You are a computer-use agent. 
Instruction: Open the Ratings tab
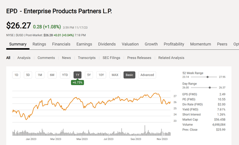(x=39, y=44)
